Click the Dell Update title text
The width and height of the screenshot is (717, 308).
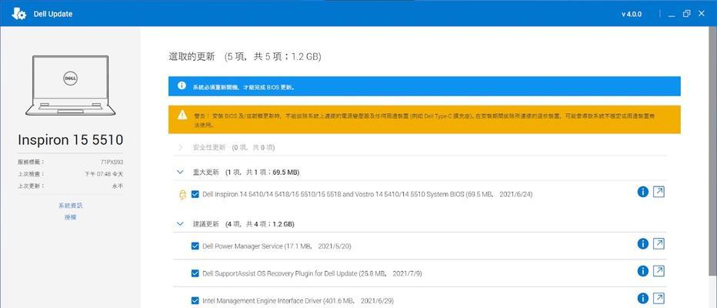point(53,14)
